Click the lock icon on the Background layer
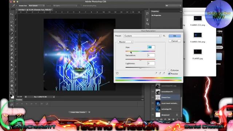Image resolution: width=233 pixels, height=131 pixels. click(x=177, y=115)
